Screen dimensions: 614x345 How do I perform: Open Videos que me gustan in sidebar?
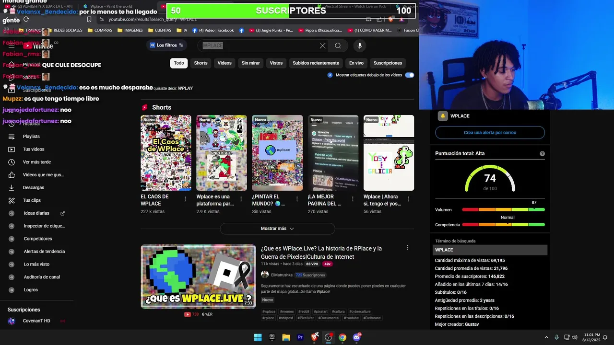(43, 175)
